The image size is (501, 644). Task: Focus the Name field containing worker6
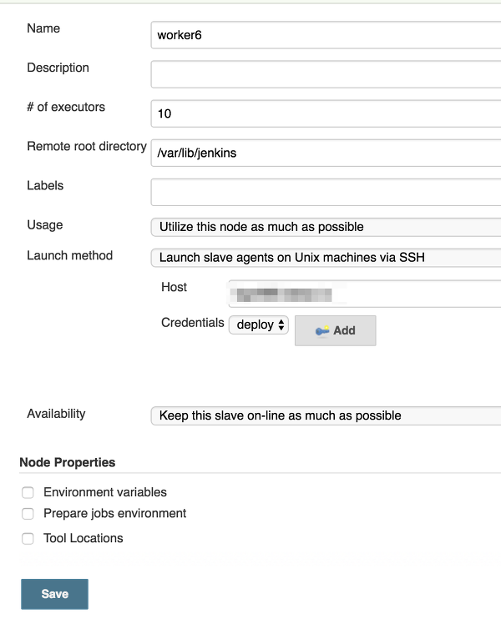tap(326, 35)
